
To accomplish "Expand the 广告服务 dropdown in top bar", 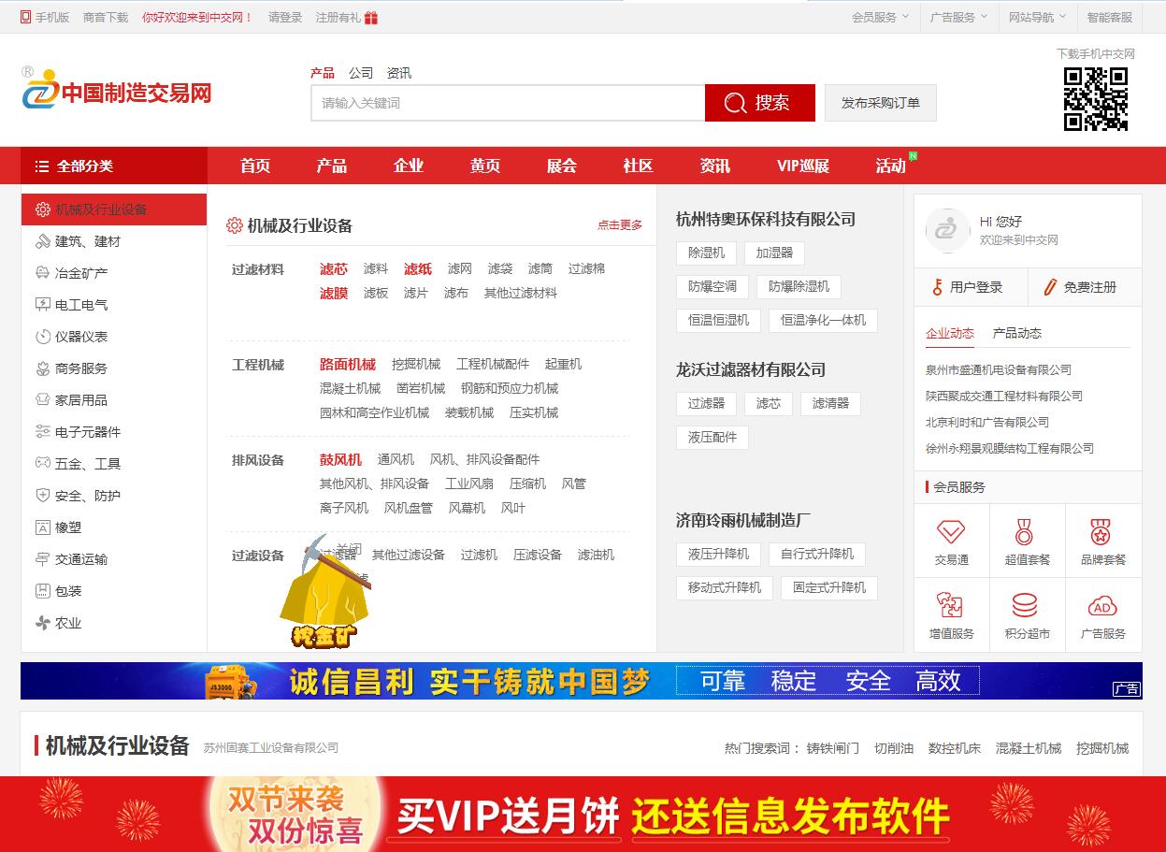I will pyautogui.click(x=958, y=17).
